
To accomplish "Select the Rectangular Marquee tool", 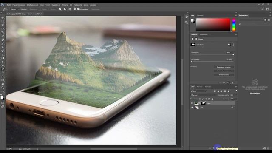I will 3,21.
